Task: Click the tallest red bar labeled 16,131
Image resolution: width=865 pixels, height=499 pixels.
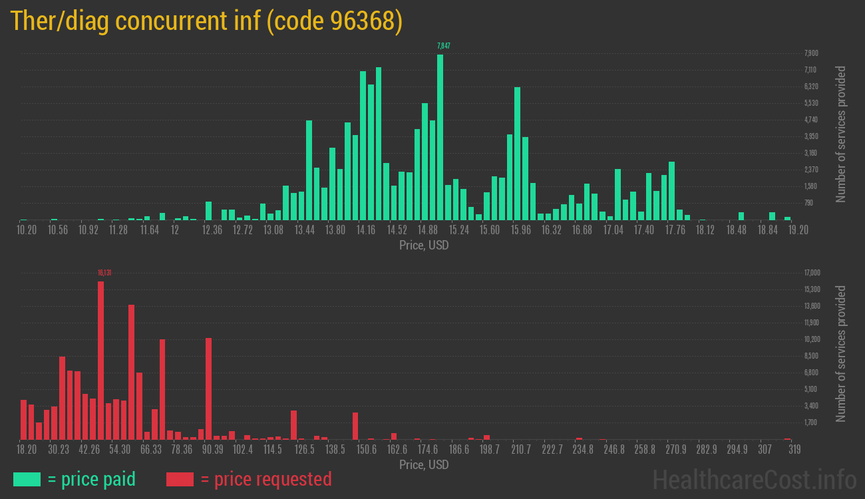Action: 100,359
